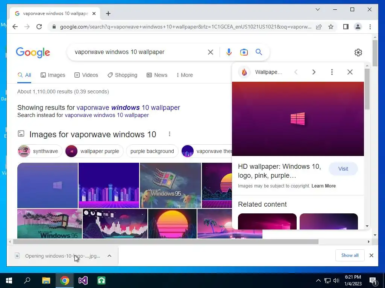The image size is (385, 288).
Task: Close the image preview panel
Action: coord(350,72)
